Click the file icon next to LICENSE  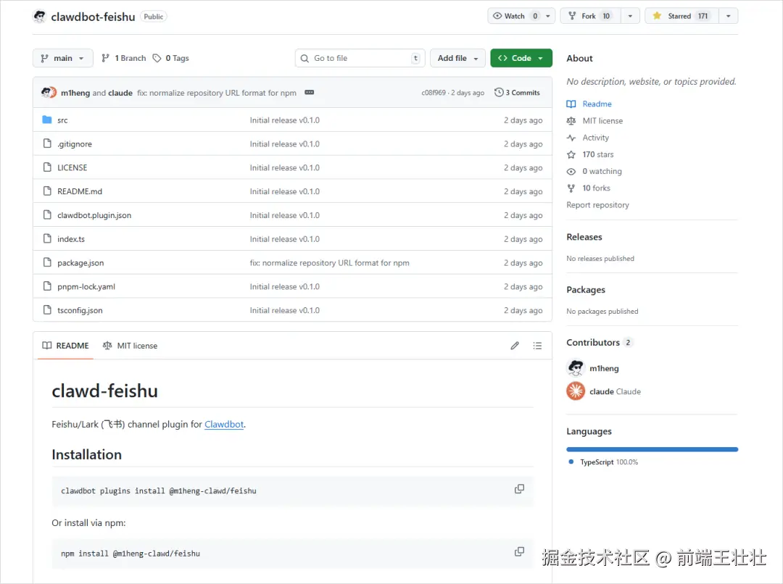[x=47, y=167]
